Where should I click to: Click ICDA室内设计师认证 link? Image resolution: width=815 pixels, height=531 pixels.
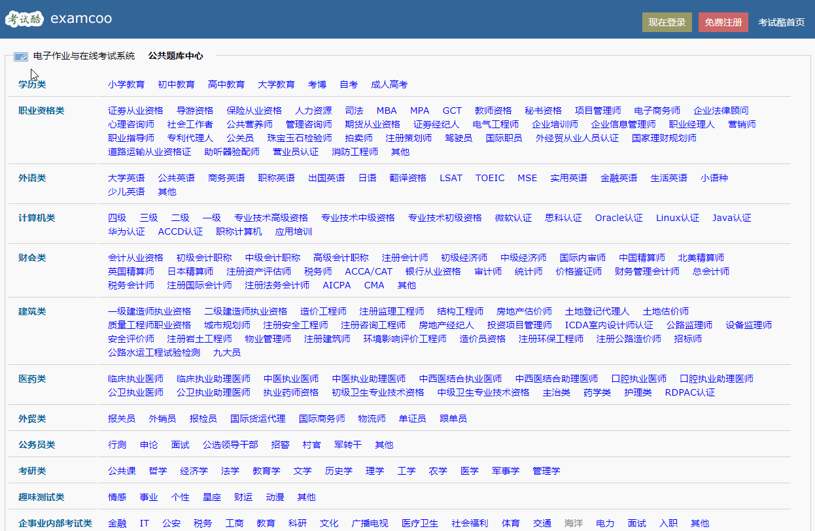pos(609,325)
